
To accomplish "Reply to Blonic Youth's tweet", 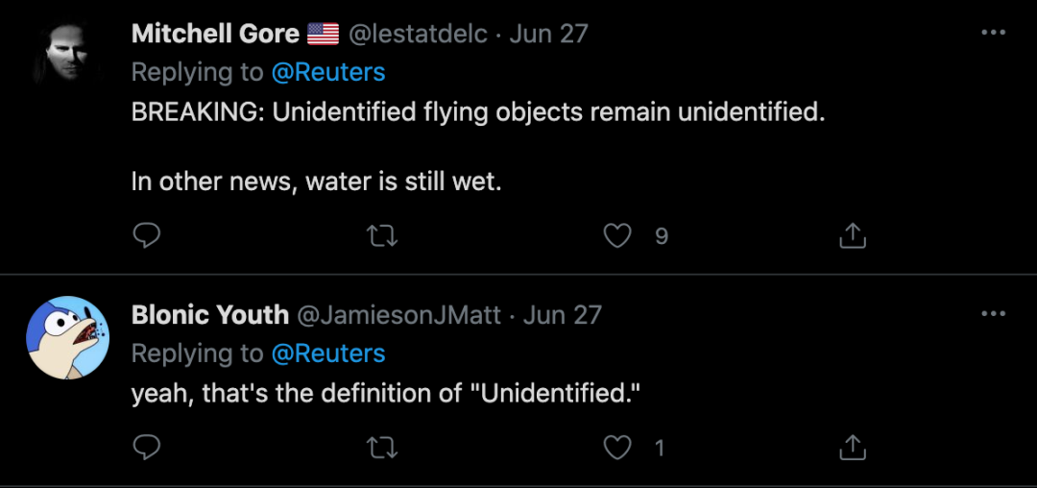I will (146, 447).
